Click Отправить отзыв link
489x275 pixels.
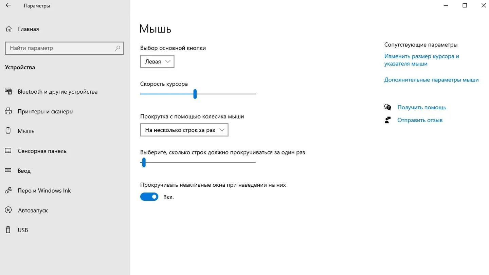point(420,120)
